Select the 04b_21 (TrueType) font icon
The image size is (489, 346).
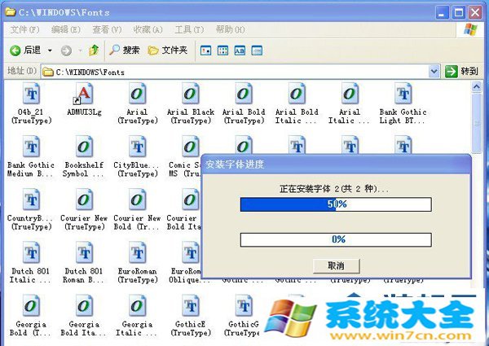[x=31, y=94]
